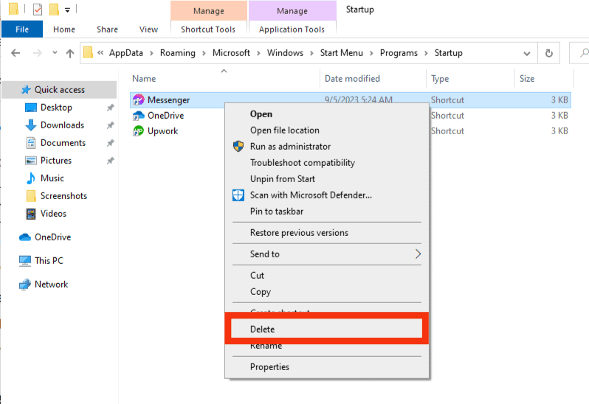Click the New folder quick access icon
This screenshot has height=404, width=589.
click(x=54, y=9)
